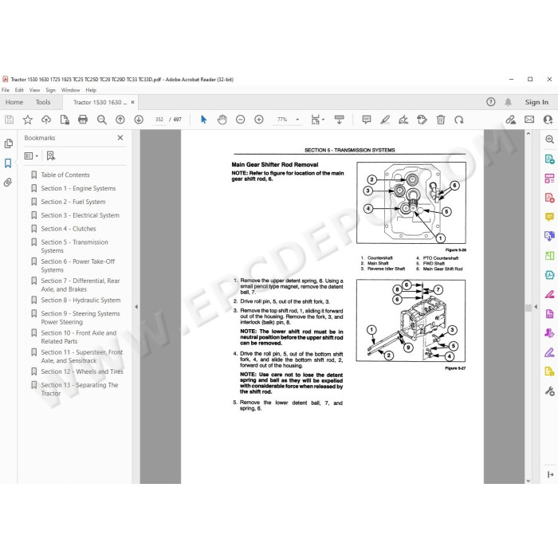Toggle the Bookmarks panel icon

(8, 163)
